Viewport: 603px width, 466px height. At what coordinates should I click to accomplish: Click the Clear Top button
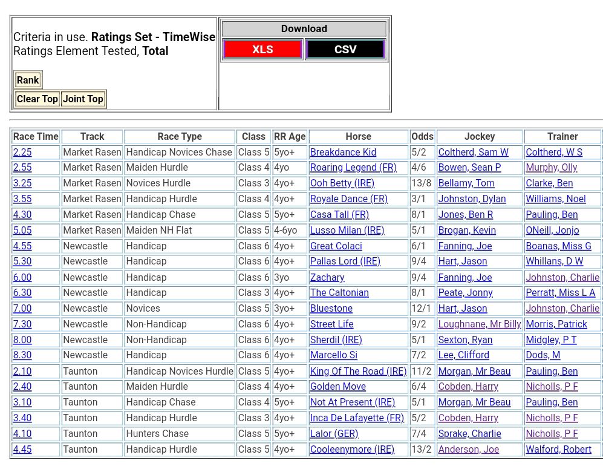click(x=37, y=99)
